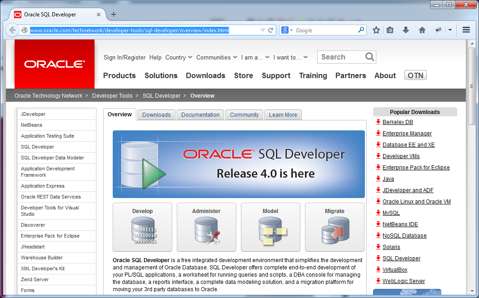Click the Help link

coord(155,57)
